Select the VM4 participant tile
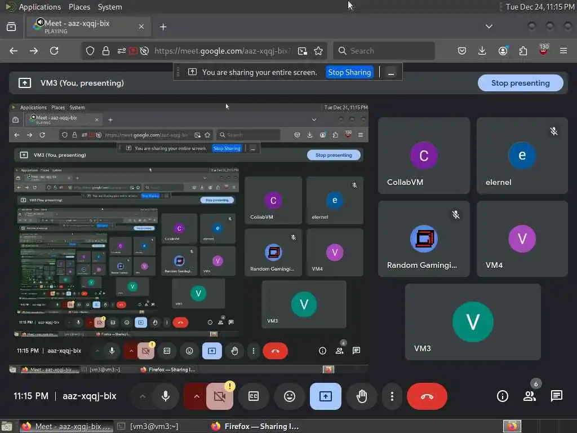This screenshot has width=577, height=433. pyautogui.click(x=522, y=238)
